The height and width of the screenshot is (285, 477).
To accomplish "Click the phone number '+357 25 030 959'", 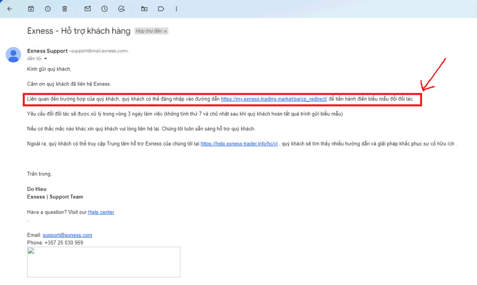I will [x=64, y=243].
